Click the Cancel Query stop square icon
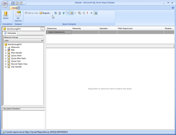 point(91,13)
